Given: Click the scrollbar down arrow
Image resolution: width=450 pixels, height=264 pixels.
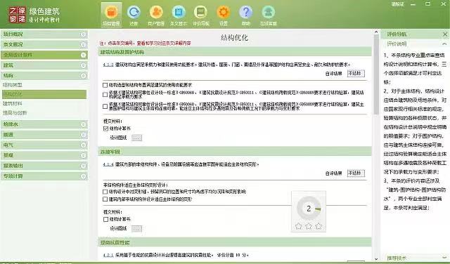Looking at the screenshot, I should pyautogui.click(x=376, y=258).
